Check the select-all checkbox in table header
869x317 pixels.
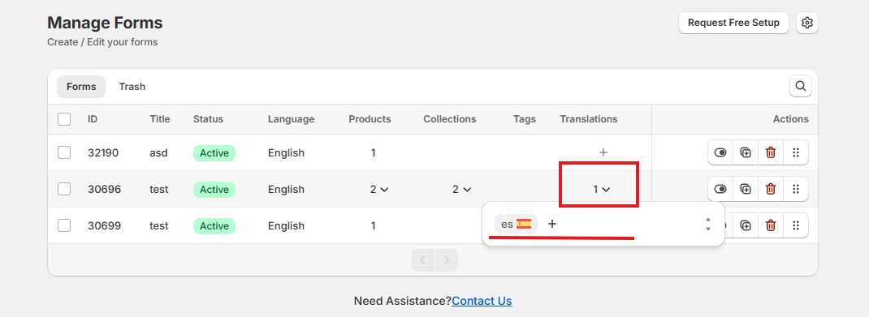pyautogui.click(x=64, y=119)
